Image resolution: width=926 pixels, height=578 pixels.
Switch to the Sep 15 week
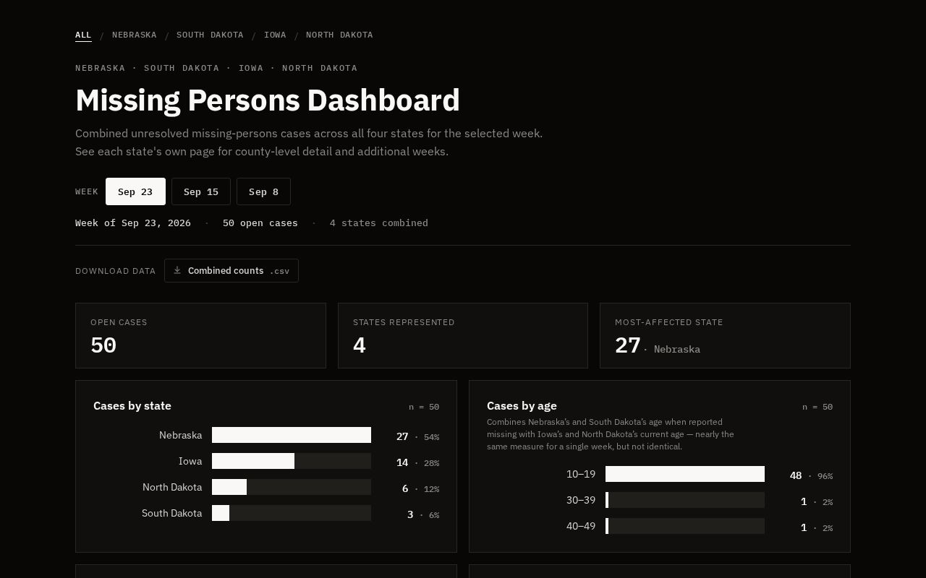[201, 191]
